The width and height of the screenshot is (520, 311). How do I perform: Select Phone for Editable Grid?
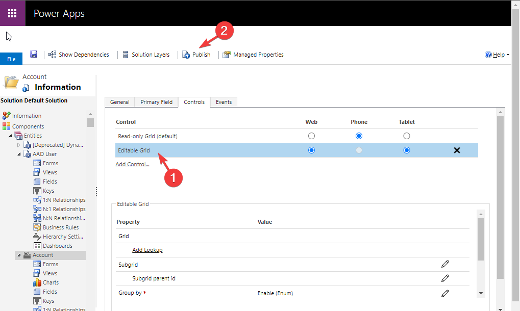point(359,150)
